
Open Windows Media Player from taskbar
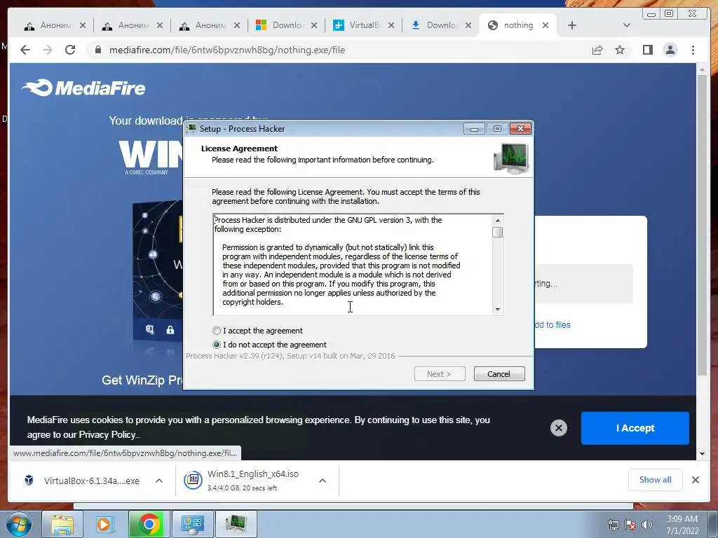pyautogui.click(x=105, y=524)
